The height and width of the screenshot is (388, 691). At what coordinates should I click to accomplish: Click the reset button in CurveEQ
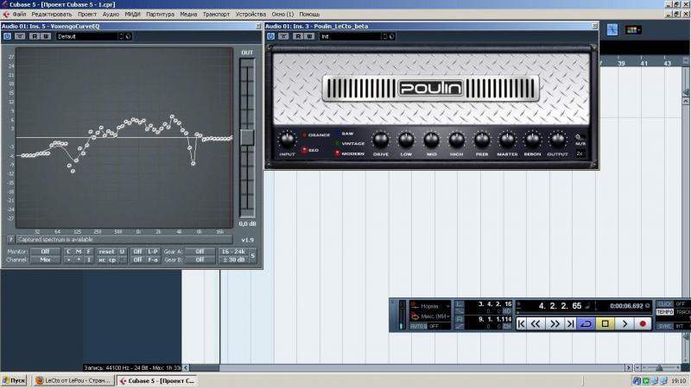tap(106, 251)
